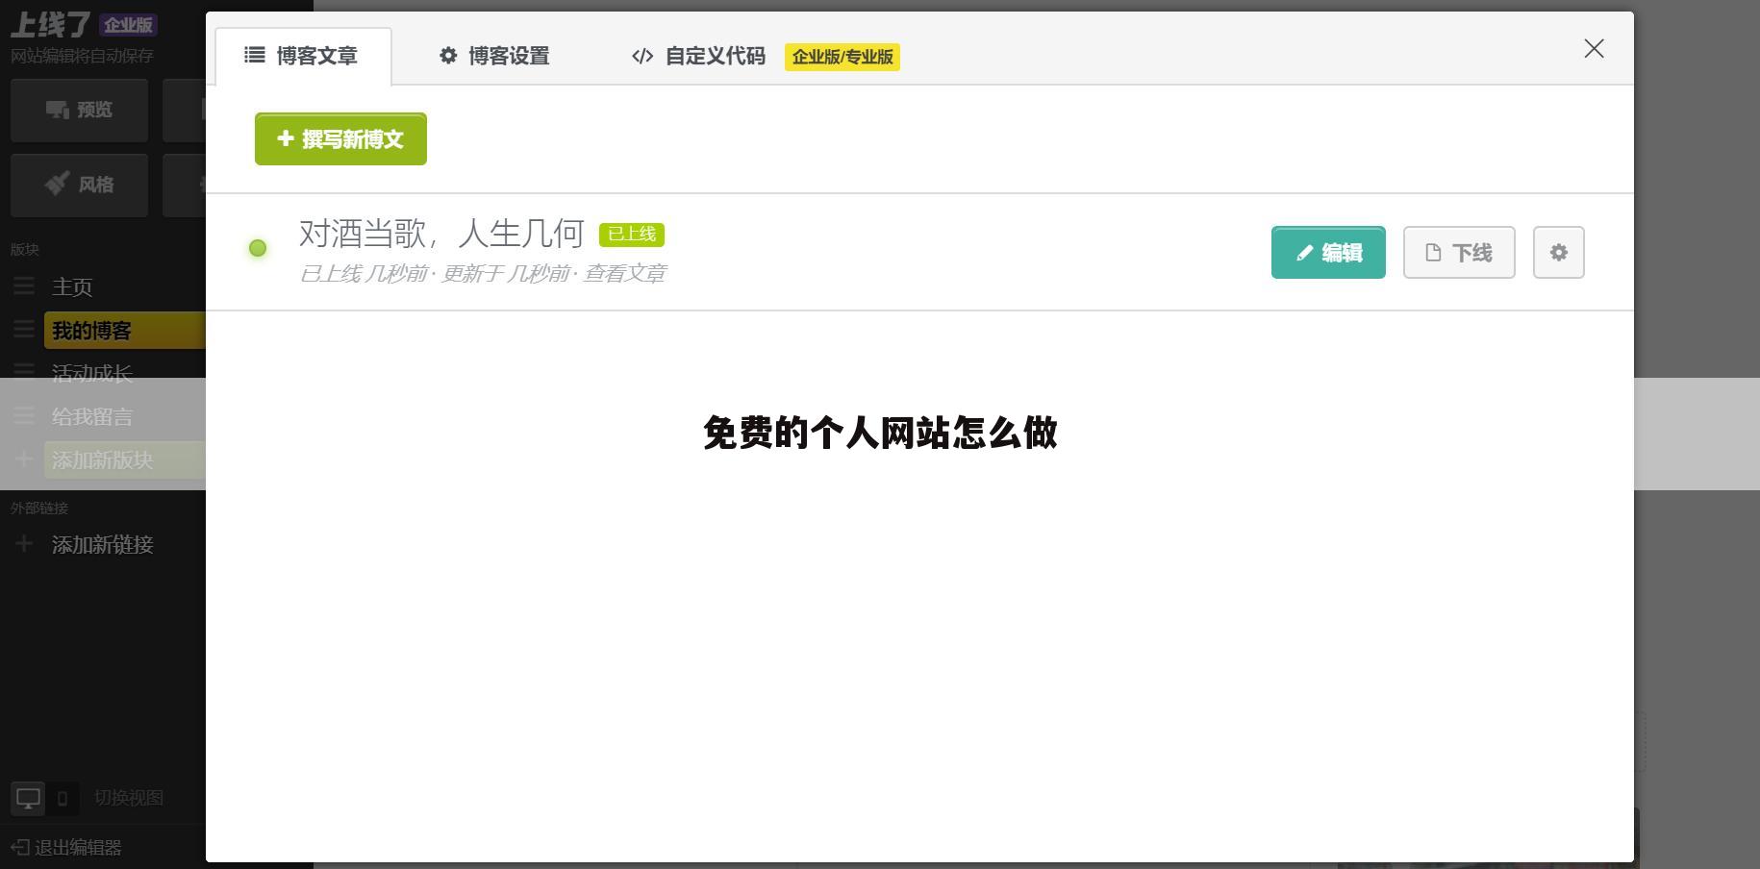Click 撰写新博文 to write new post

[x=340, y=138]
